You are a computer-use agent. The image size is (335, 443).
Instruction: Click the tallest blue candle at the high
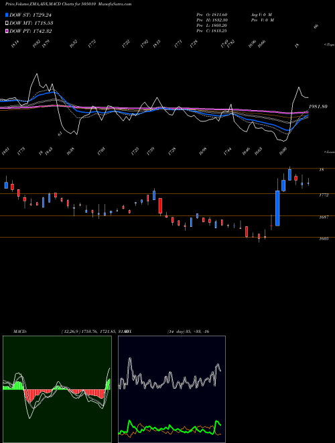pyautogui.click(x=289, y=175)
